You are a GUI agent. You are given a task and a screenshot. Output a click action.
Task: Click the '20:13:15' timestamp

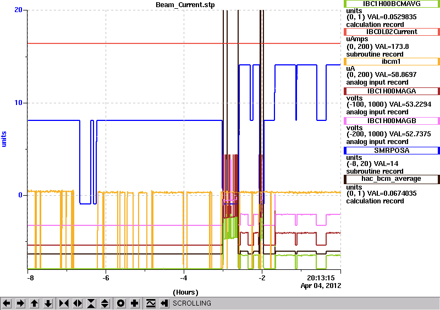(x=321, y=278)
